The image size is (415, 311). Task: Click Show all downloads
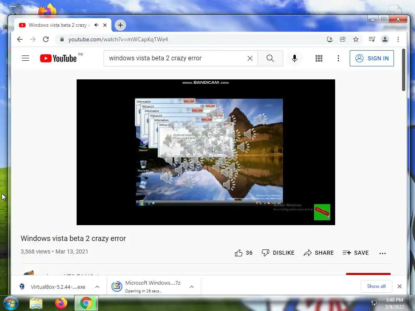[x=376, y=286]
